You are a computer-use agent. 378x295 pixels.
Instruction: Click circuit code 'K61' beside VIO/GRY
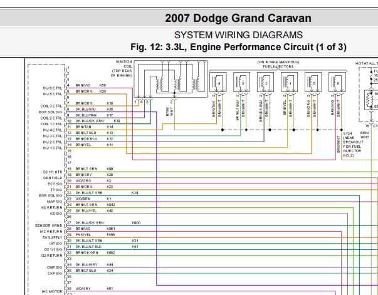click(110, 289)
